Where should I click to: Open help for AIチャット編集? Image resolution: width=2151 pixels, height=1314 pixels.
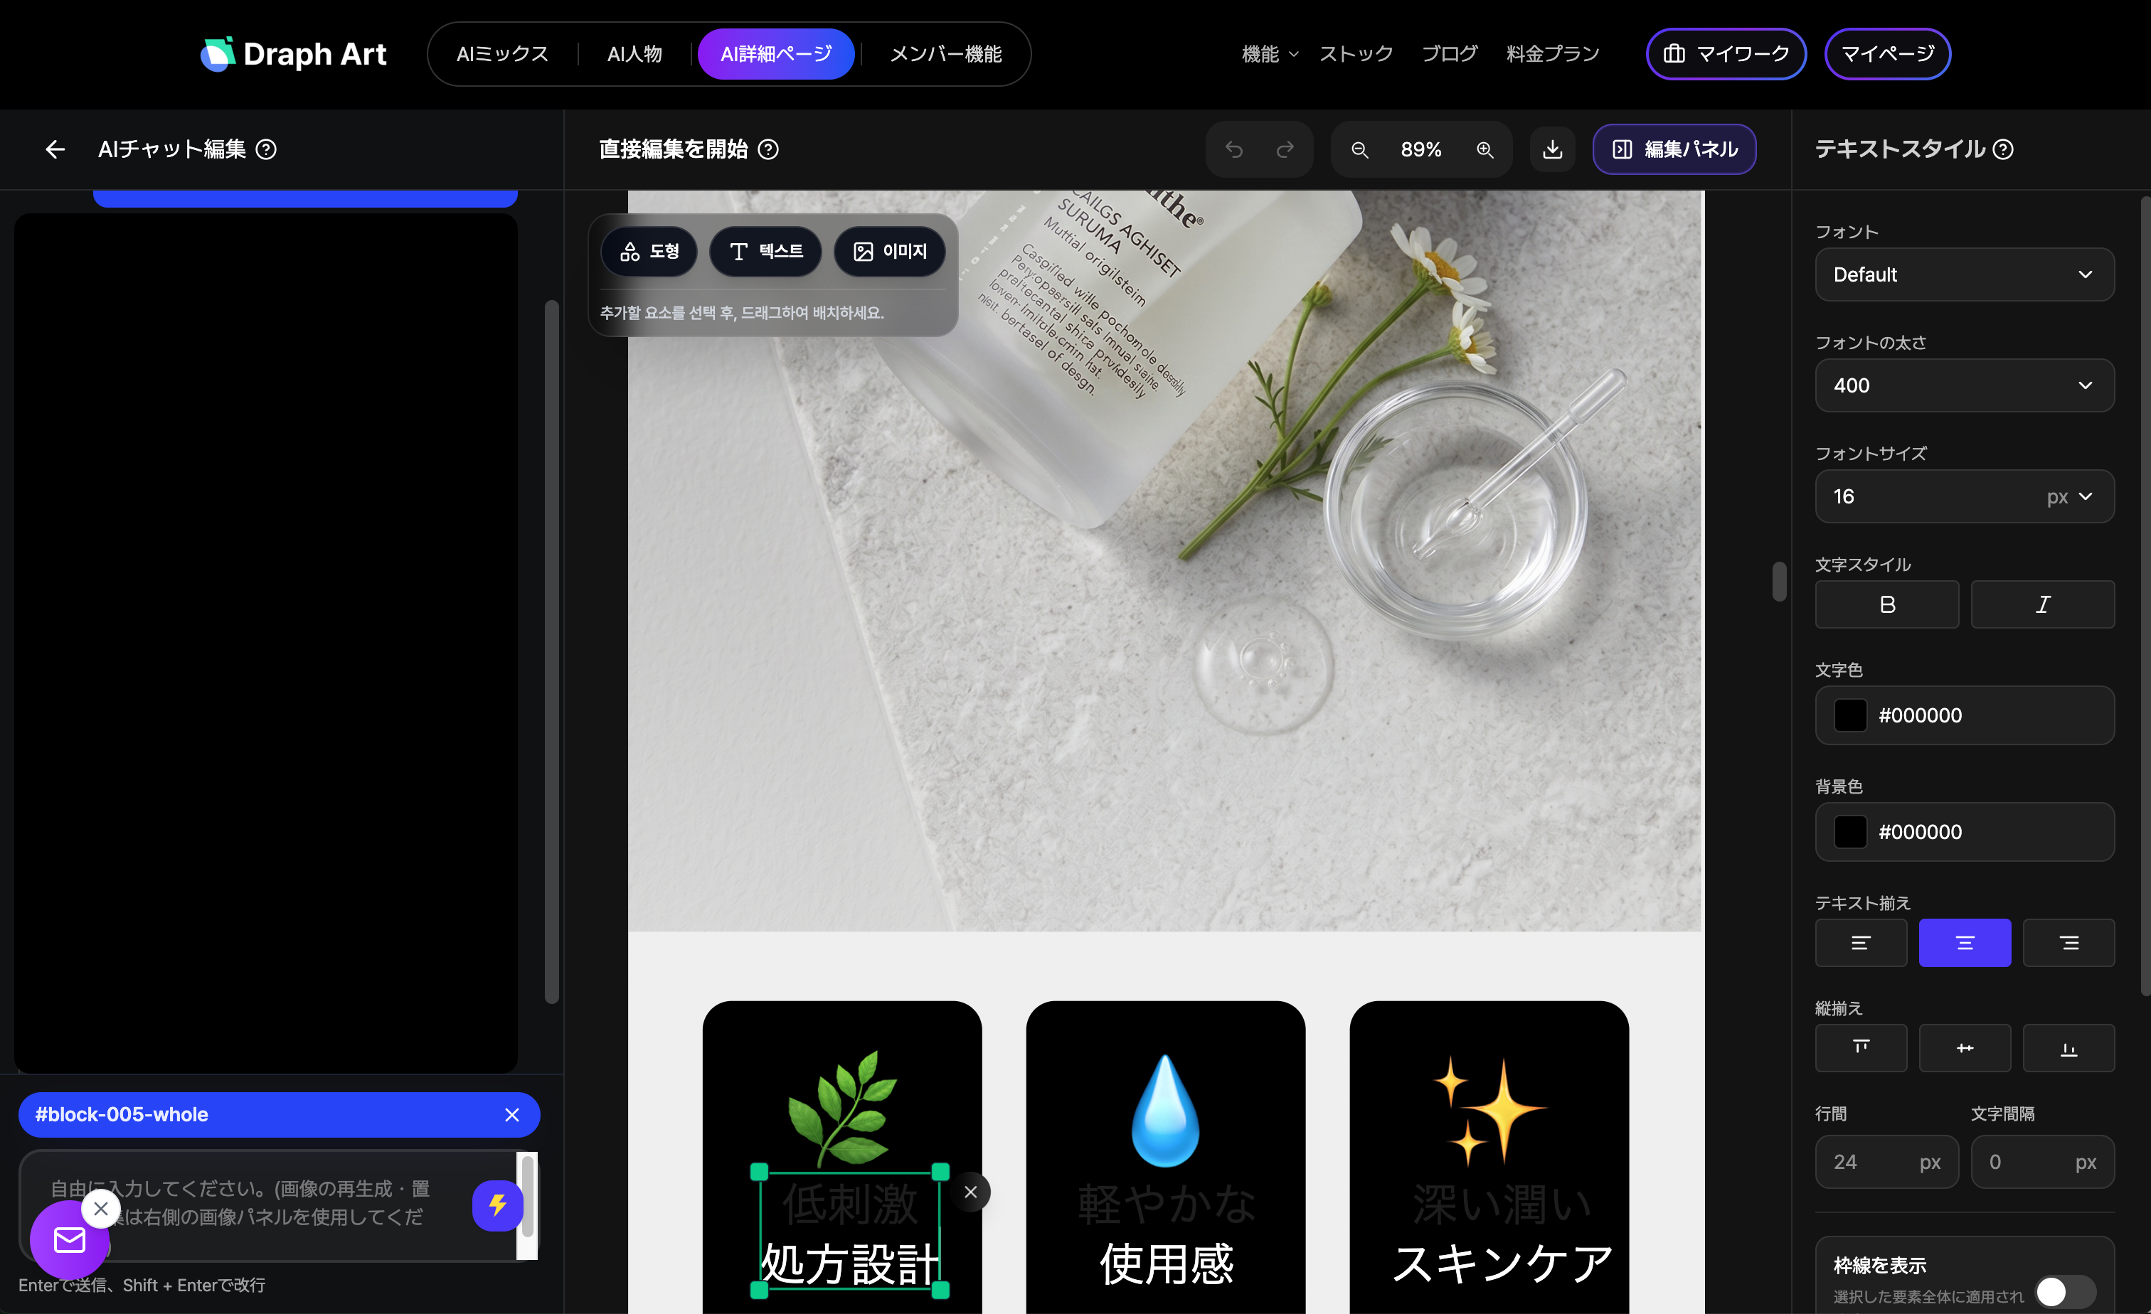[266, 149]
